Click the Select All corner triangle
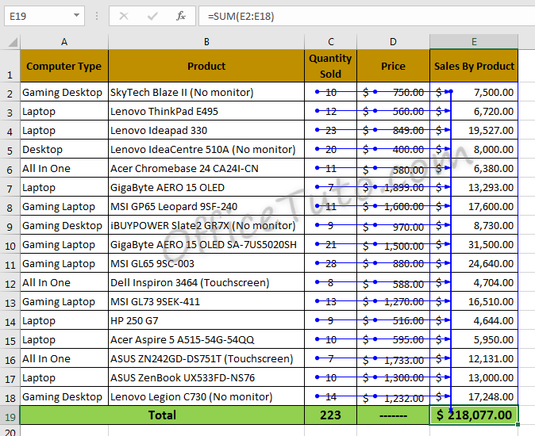Image resolution: width=535 pixels, height=436 pixels. pos(13,42)
